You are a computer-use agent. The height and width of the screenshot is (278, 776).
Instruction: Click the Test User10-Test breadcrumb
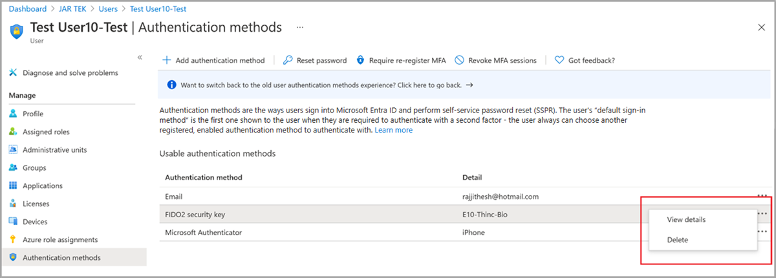159,9
